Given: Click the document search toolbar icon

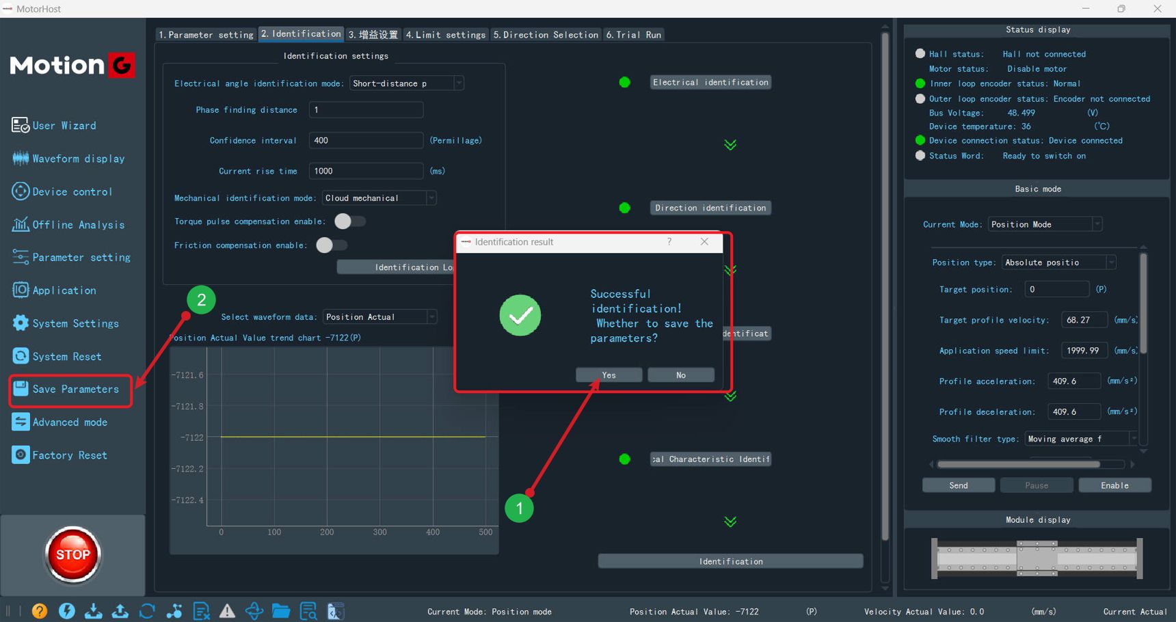Looking at the screenshot, I should [x=308, y=611].
